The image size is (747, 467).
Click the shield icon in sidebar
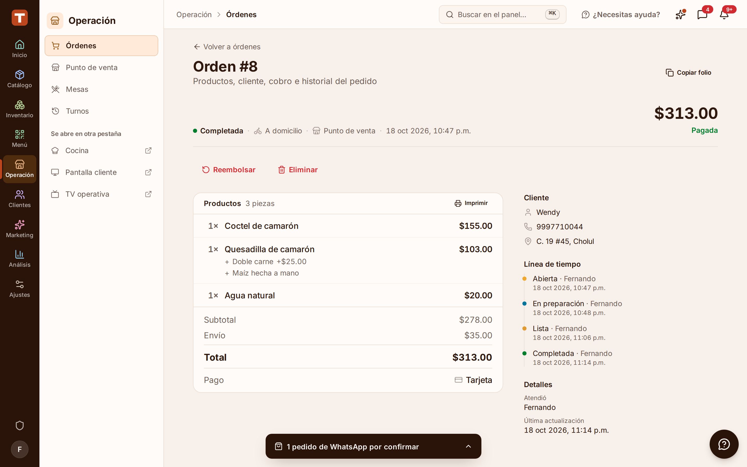click(x=19, y=425)
